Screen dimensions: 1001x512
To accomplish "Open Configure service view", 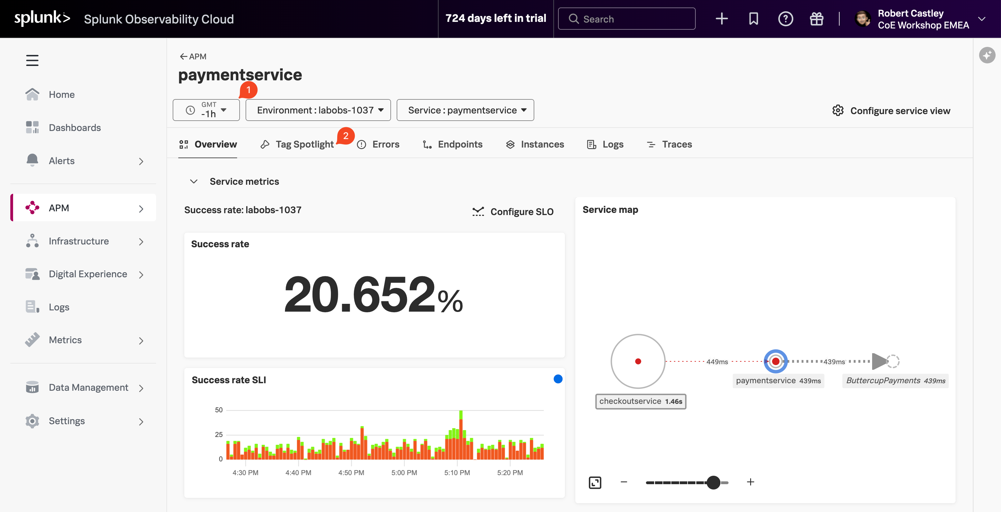I will pyautogui.click(x=892, y=110).
